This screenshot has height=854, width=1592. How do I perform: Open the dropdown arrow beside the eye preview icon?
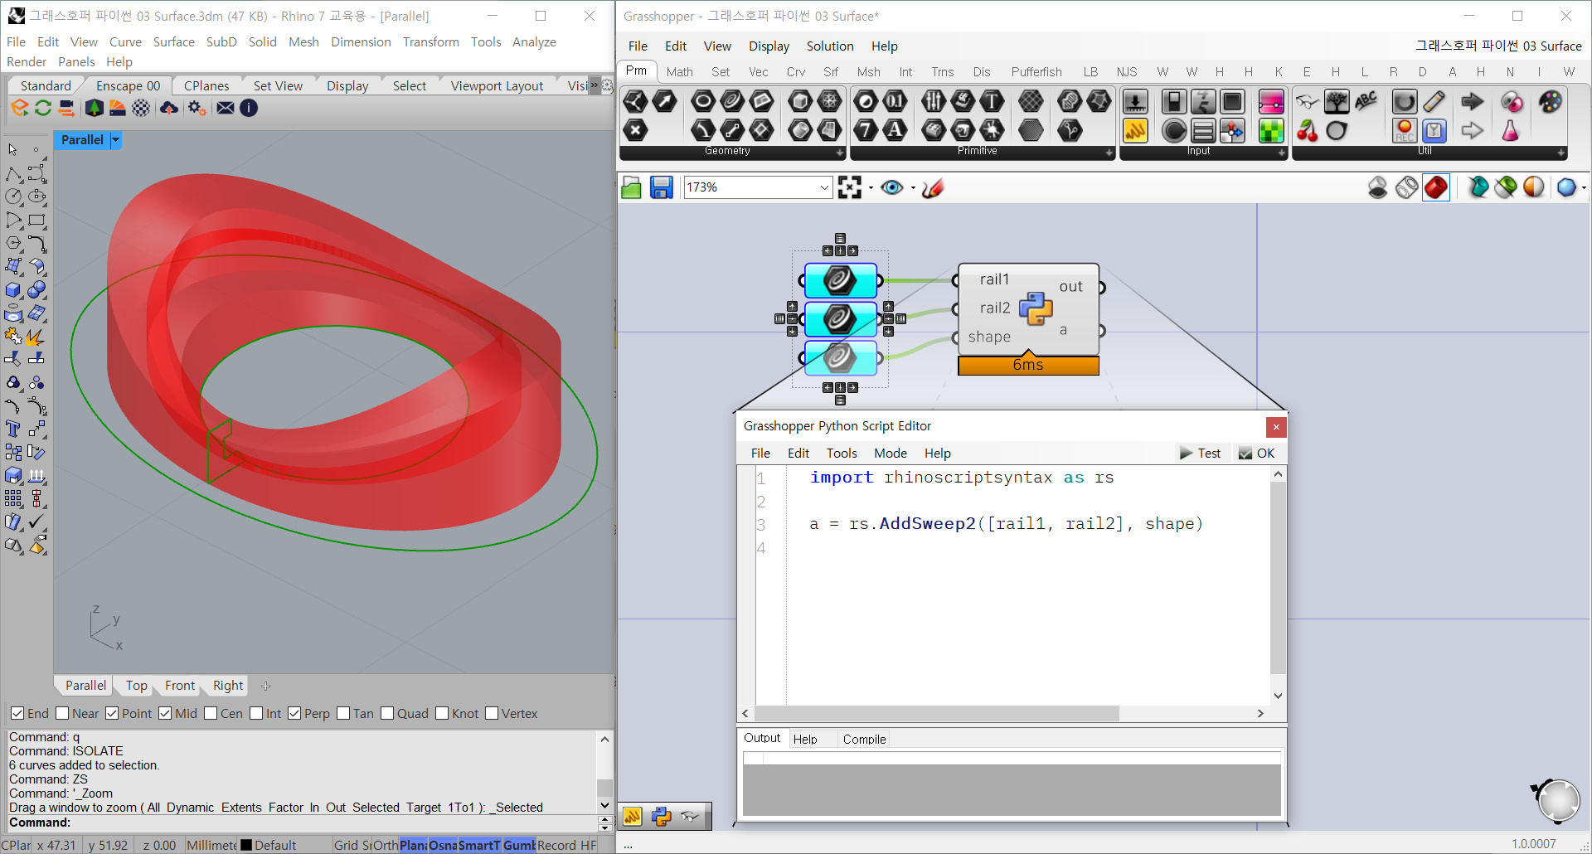click(913, 188)
